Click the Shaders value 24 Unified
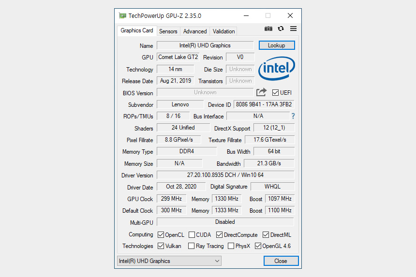416x277 pixels. coord(183,128)
